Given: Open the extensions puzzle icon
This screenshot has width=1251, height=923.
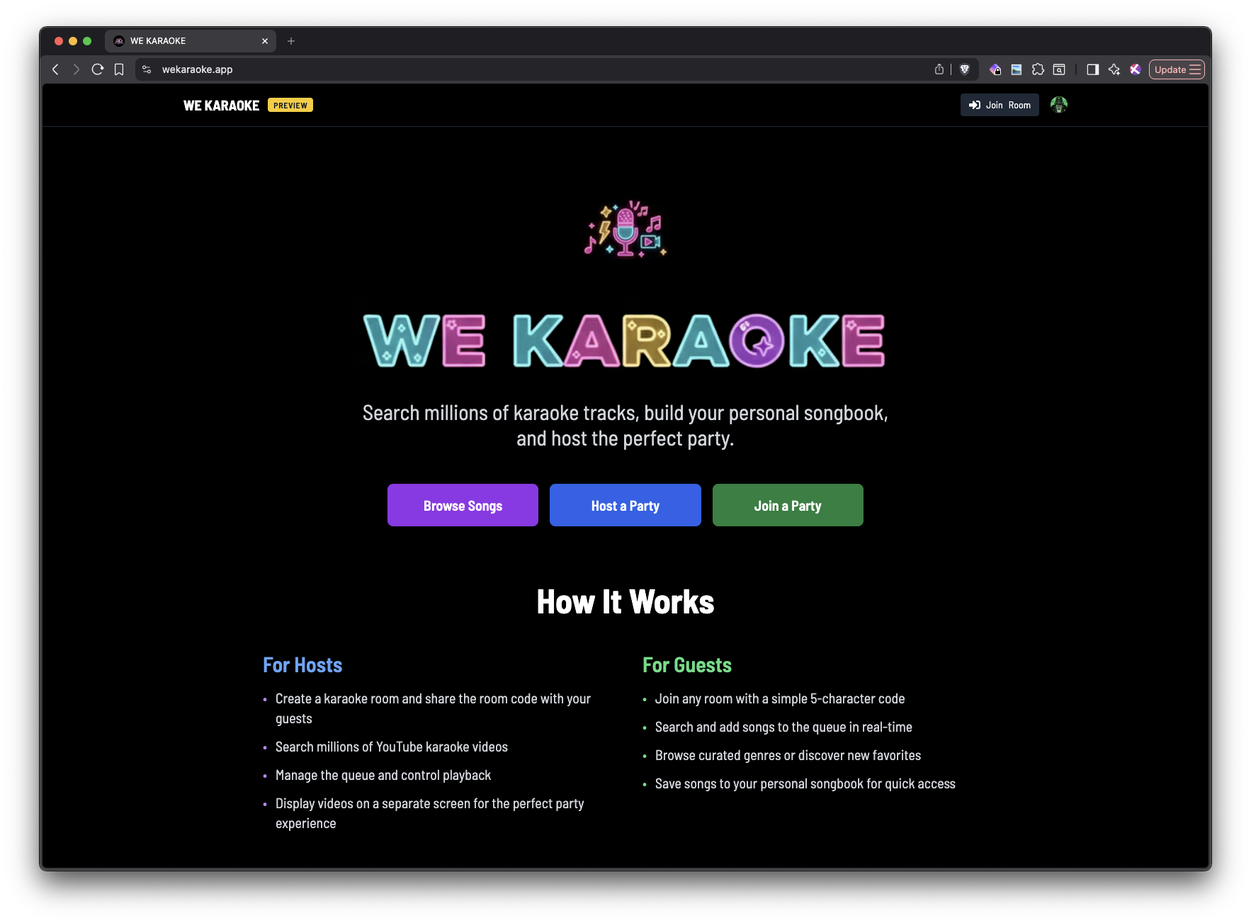Looking at the screenshot, I should tap(1038, 69).
